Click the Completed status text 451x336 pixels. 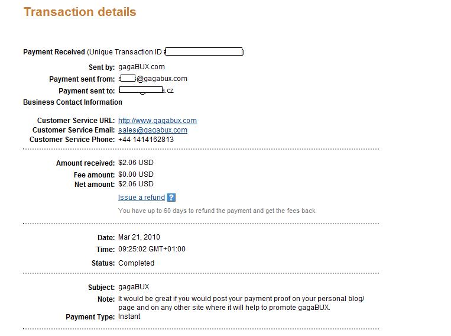tap(136, 263)
